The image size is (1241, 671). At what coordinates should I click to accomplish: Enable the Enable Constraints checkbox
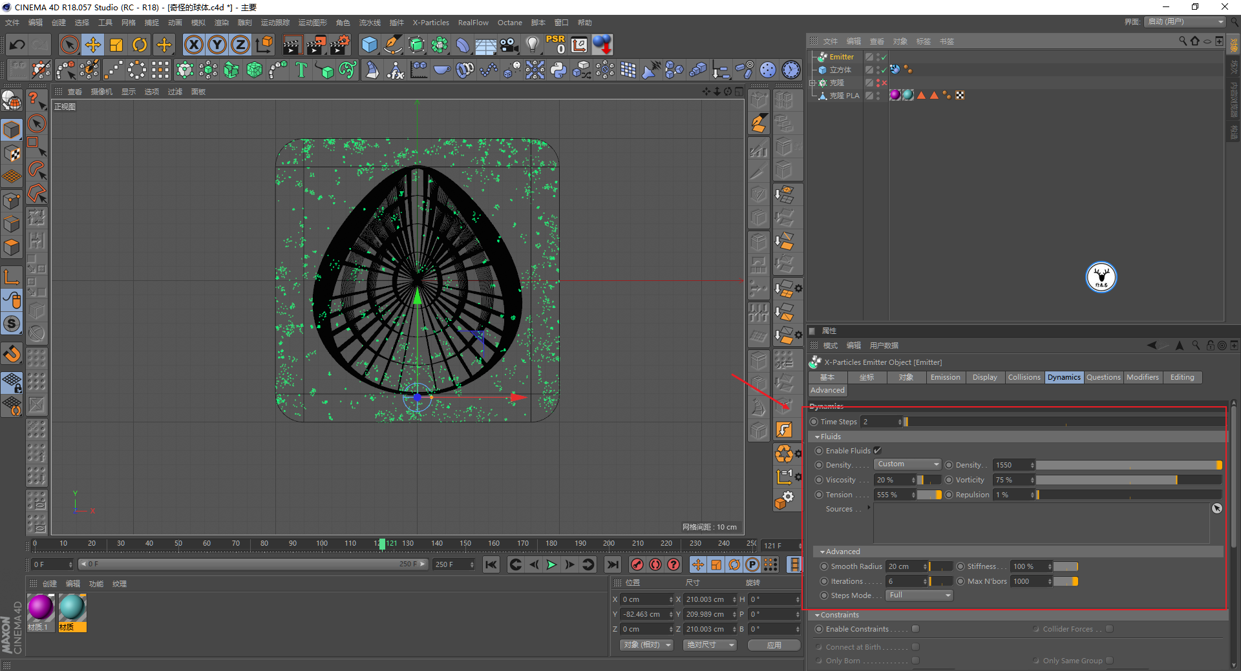click(915, 629)
